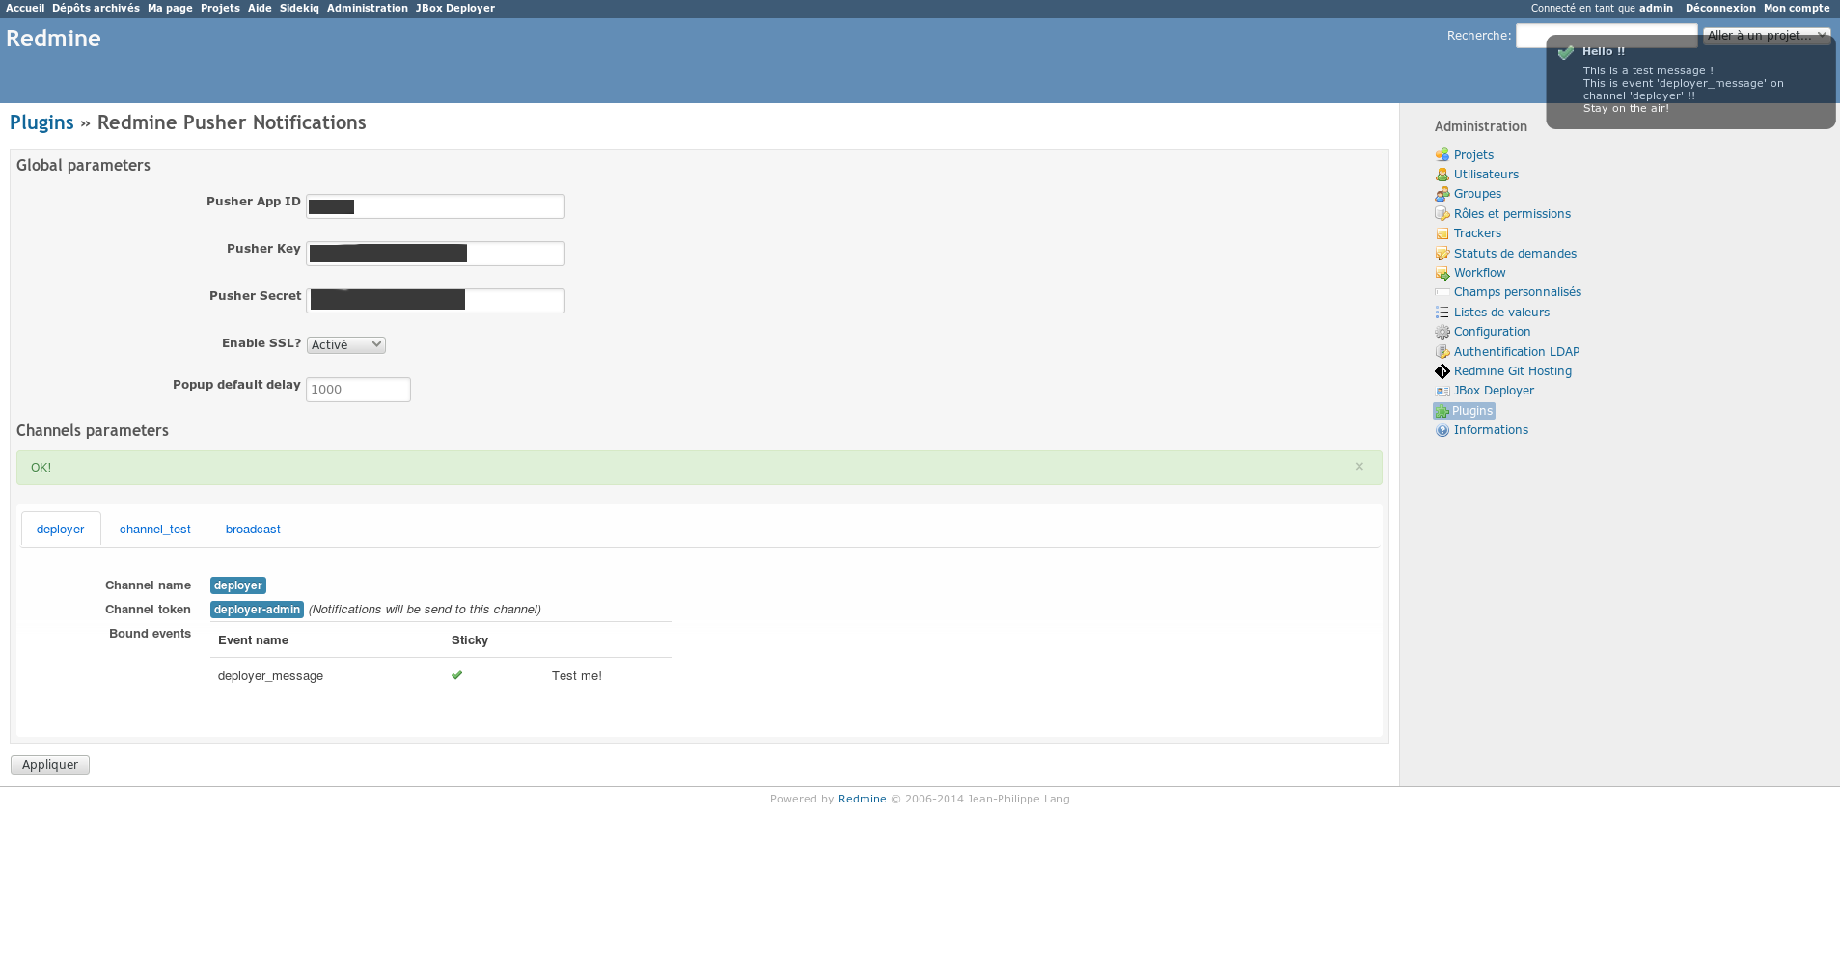Click the 'deployer_message' event name cell
The height and width of the screenshot is (979, 1840).
pyautogui.click(x=270, y=676)
